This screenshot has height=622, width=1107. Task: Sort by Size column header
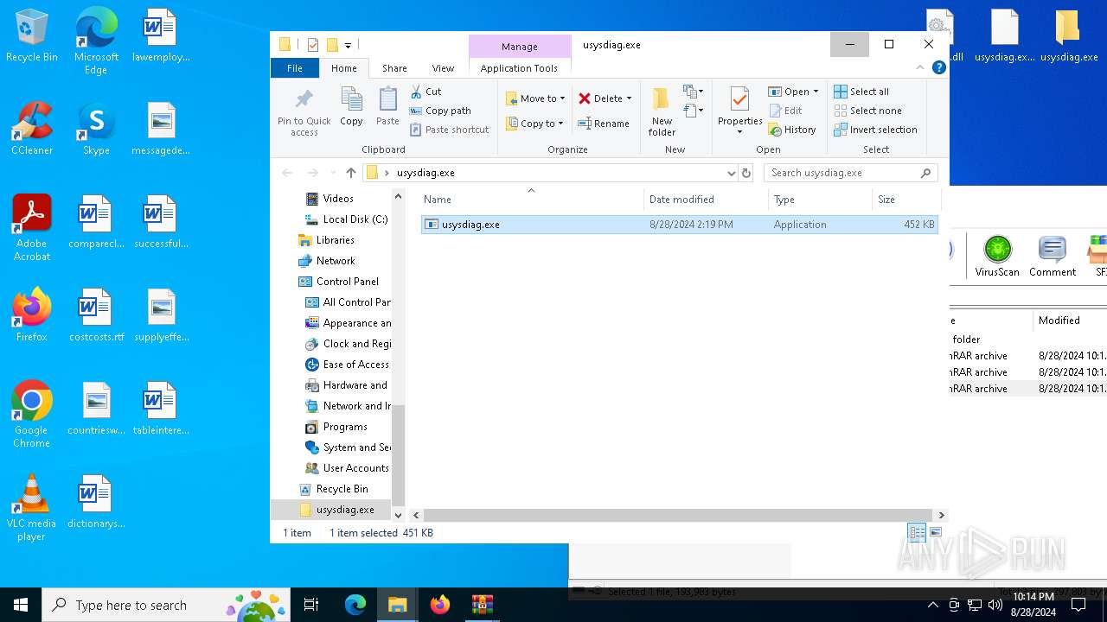tap(905, 200)
